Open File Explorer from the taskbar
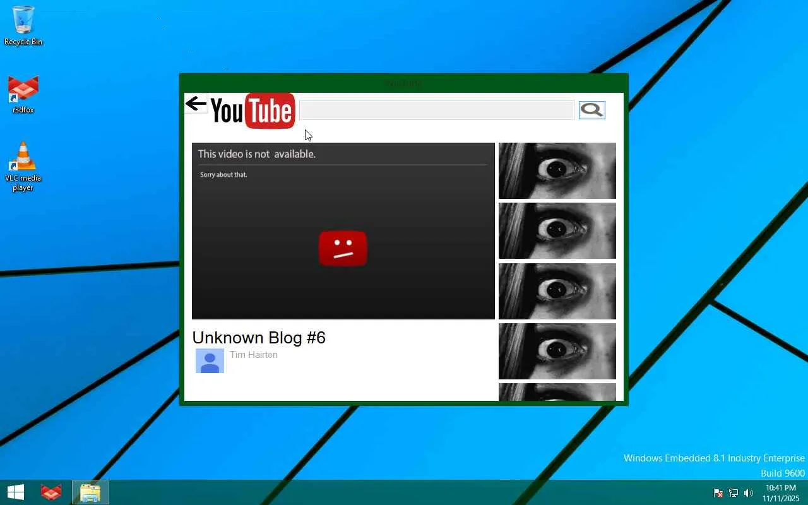Screen dimensions: 808x505 click(90, 492)
